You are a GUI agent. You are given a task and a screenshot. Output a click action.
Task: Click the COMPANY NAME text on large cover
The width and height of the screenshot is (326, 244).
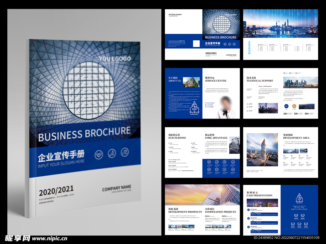[x=116, y=188]
